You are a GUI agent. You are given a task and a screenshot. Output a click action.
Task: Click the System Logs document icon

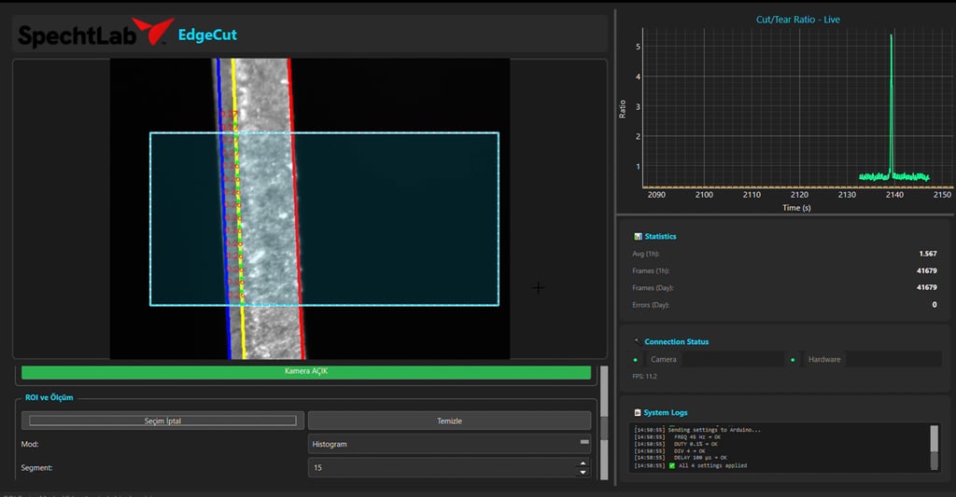pos(638,413)
